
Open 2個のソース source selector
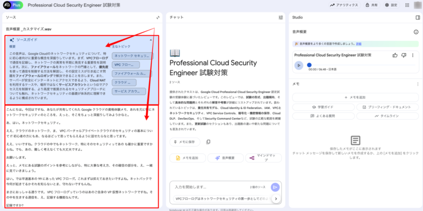(x=258, y=187)
